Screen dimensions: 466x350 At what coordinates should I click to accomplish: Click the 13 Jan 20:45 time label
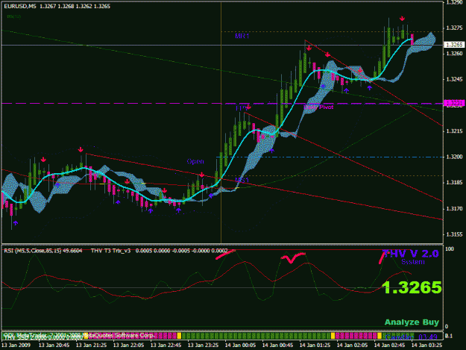pos(54,346)
